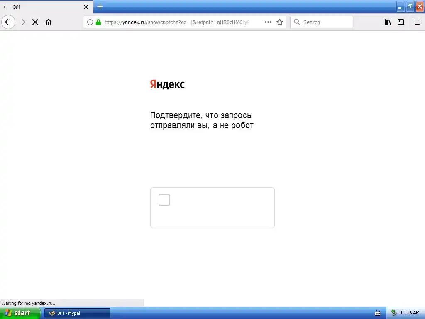Click the magnifier icon in search box
The height and width of the screenshot is (319, 425).
pos(297,22)
